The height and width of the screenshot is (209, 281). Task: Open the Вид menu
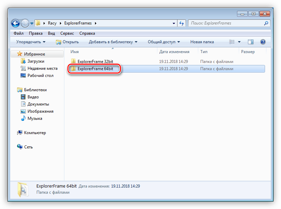coord(51,33)
